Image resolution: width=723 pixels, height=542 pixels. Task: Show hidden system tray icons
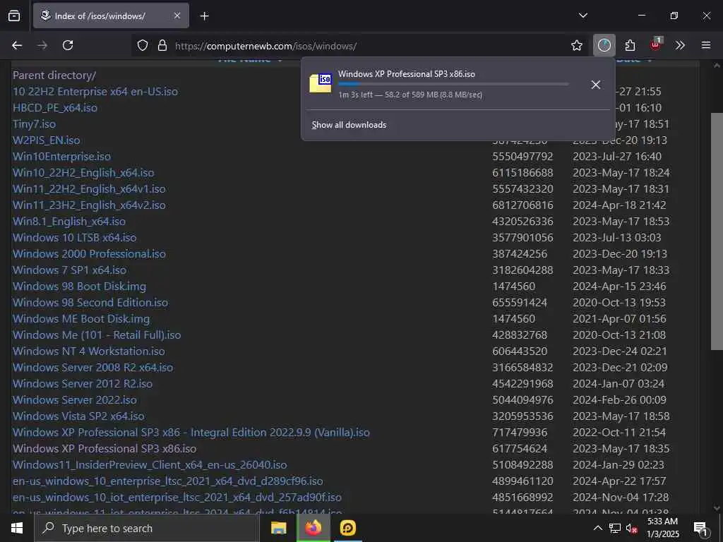pyautogui.click(x=597, y=528)
